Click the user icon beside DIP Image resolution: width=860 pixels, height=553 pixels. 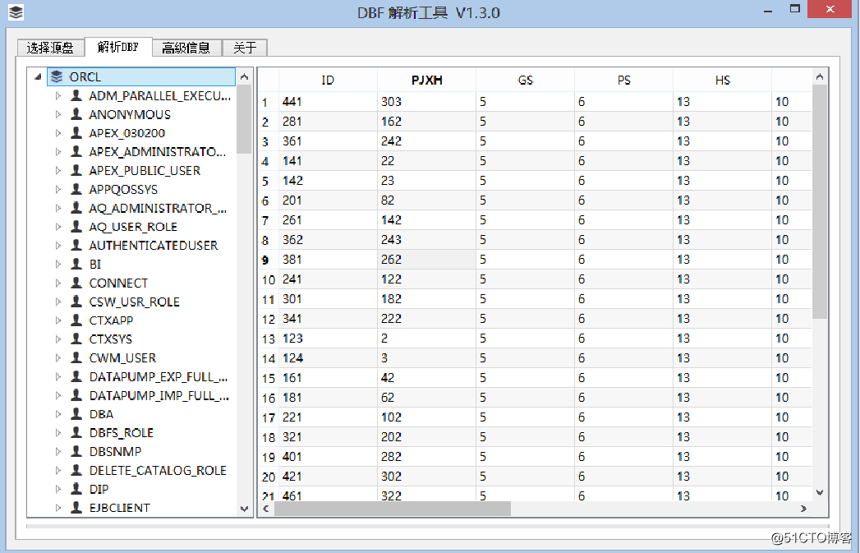pyautogui.click(x=76, y=489)
